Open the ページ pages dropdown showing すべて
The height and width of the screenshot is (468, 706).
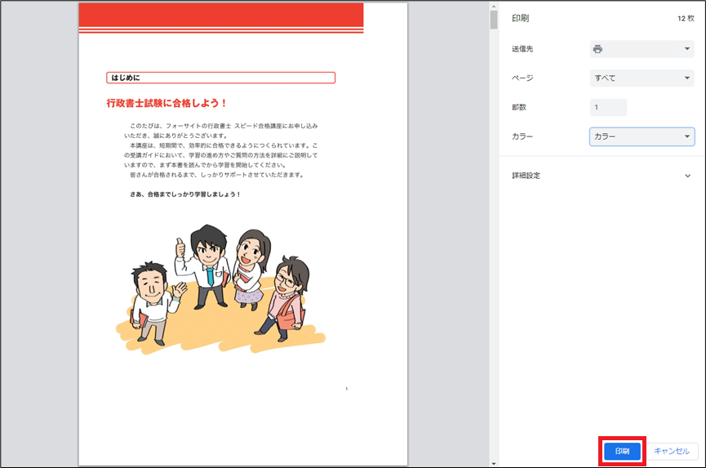click(x=642, y=78)
